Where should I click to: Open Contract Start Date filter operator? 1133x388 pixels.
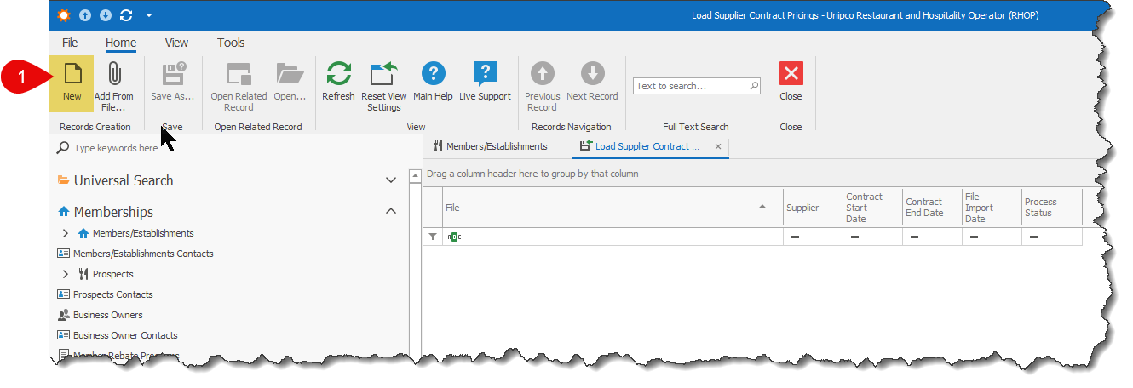pyautogui.click(x=854, y=237)
